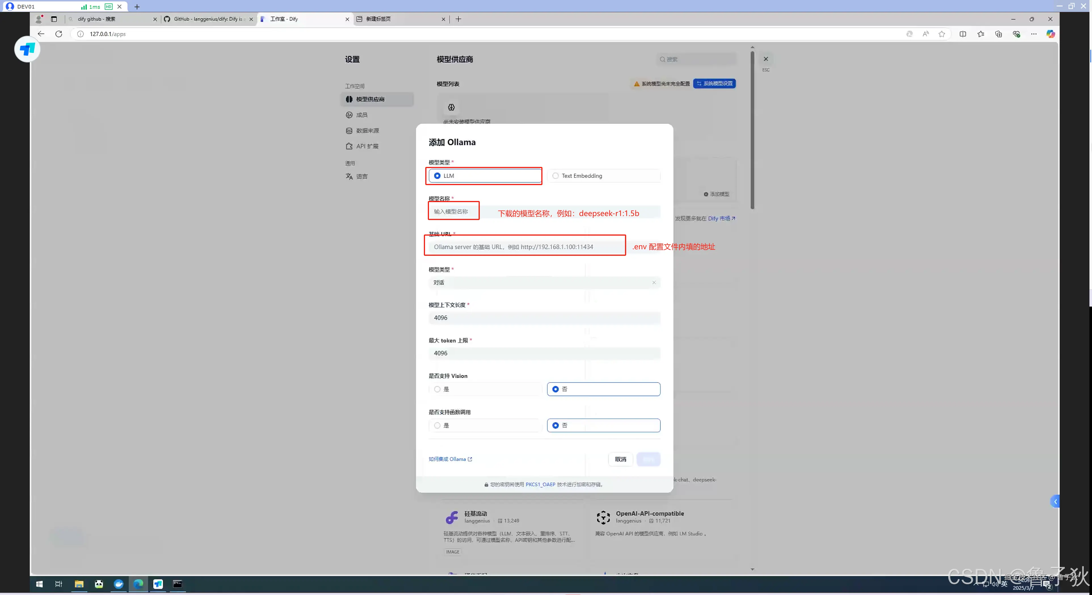Click the 取消 cancel button

(x=620, y=459)
